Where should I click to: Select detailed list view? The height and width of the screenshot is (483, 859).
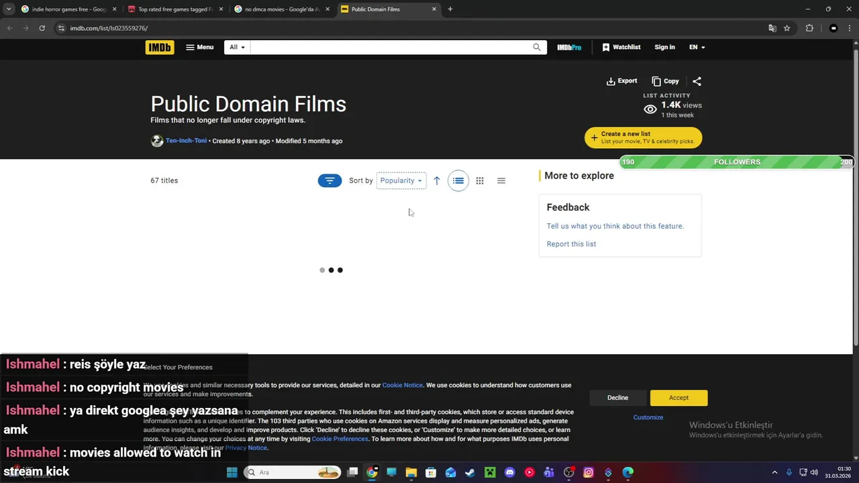pyautogui.click(x=458, y=180)
